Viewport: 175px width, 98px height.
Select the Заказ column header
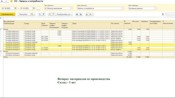click(x=91, y=25)
